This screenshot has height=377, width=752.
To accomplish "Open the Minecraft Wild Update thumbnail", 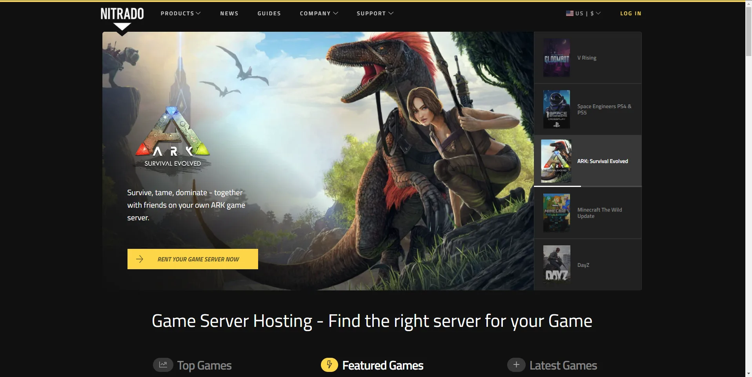I will (x=557, y=213).
